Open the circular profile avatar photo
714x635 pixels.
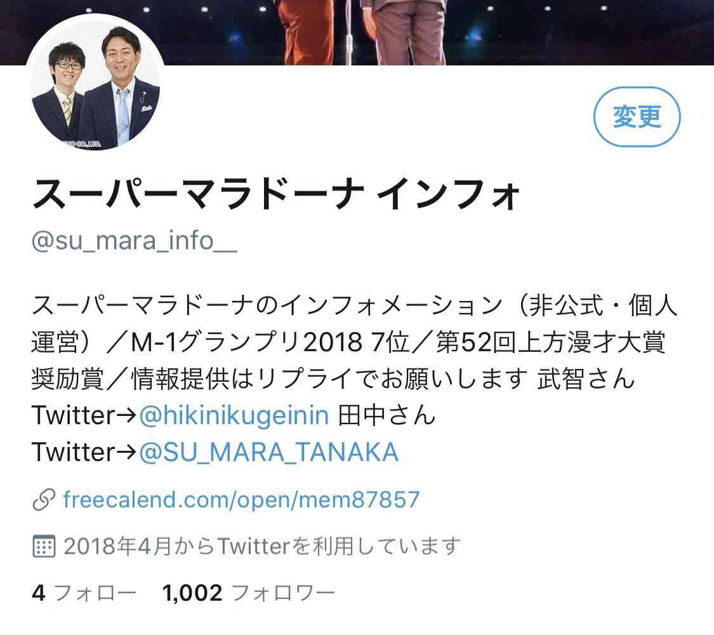[x=96, y=85]
